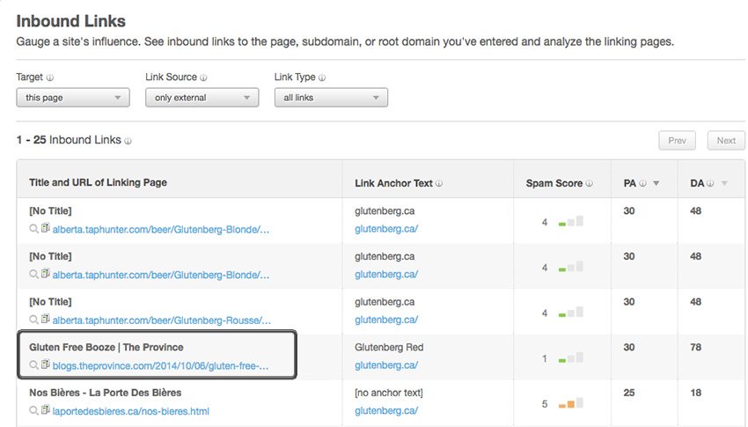Click info icon next to 1 - 25 Inbound Links

(128, 141)
